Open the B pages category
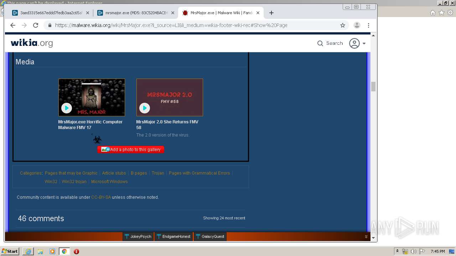Viewport: 456px width, 256px height. [x=139, y=173]
